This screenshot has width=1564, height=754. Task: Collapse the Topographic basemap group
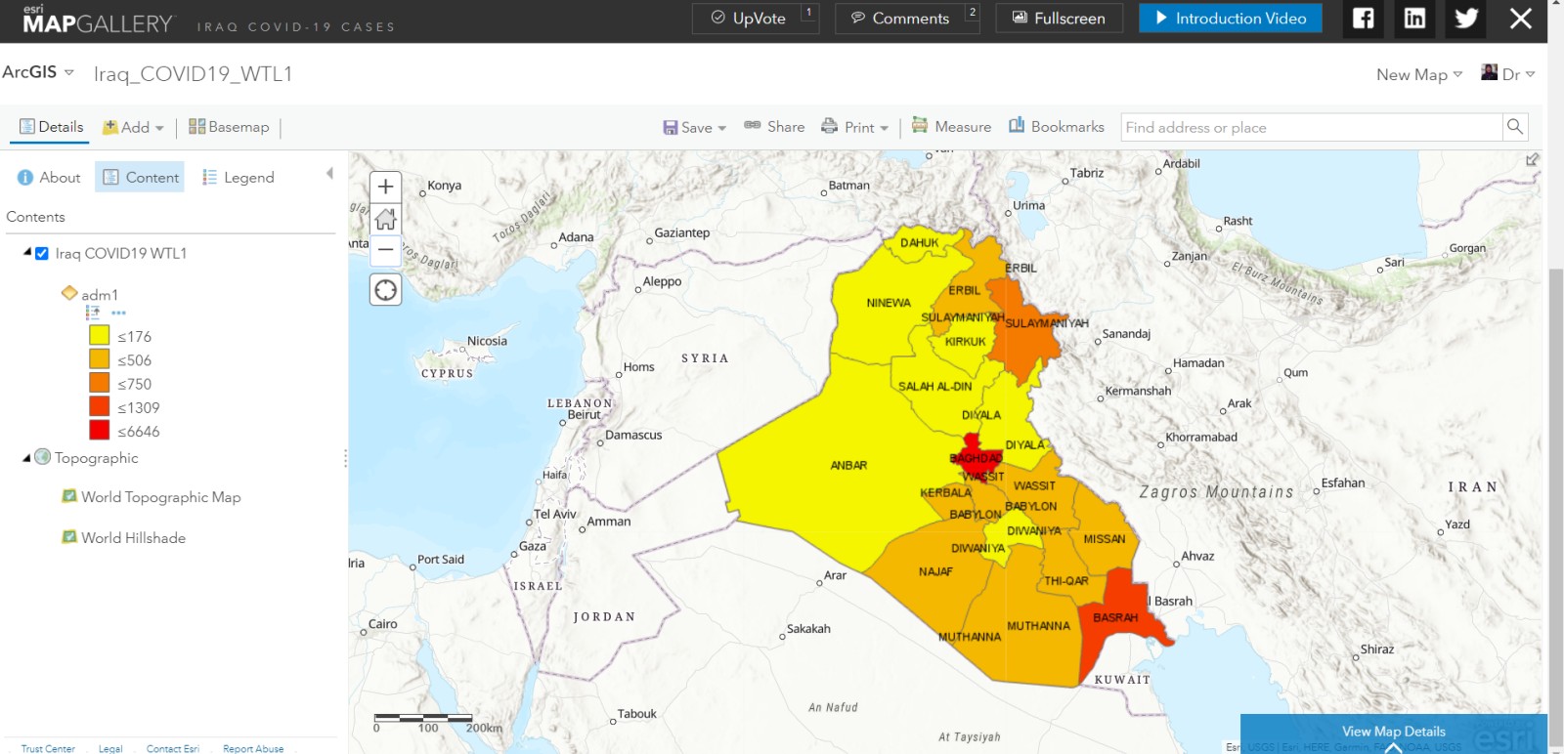coord(27,457)
